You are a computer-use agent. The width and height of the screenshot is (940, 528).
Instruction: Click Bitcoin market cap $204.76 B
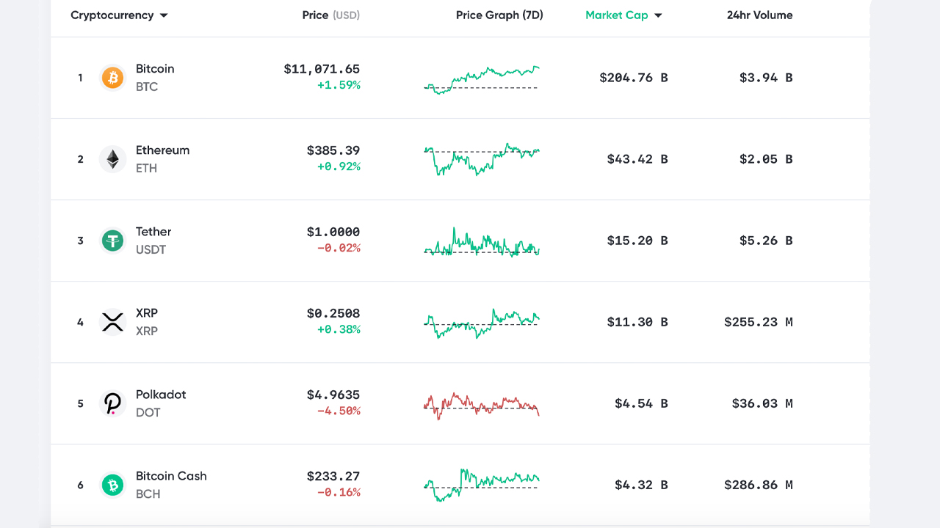coord(634,78)
